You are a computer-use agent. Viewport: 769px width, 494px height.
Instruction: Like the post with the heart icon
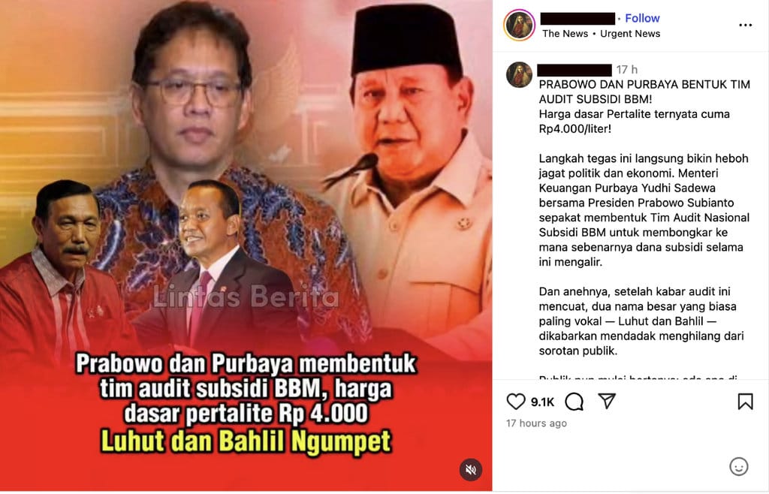(515, 402)
